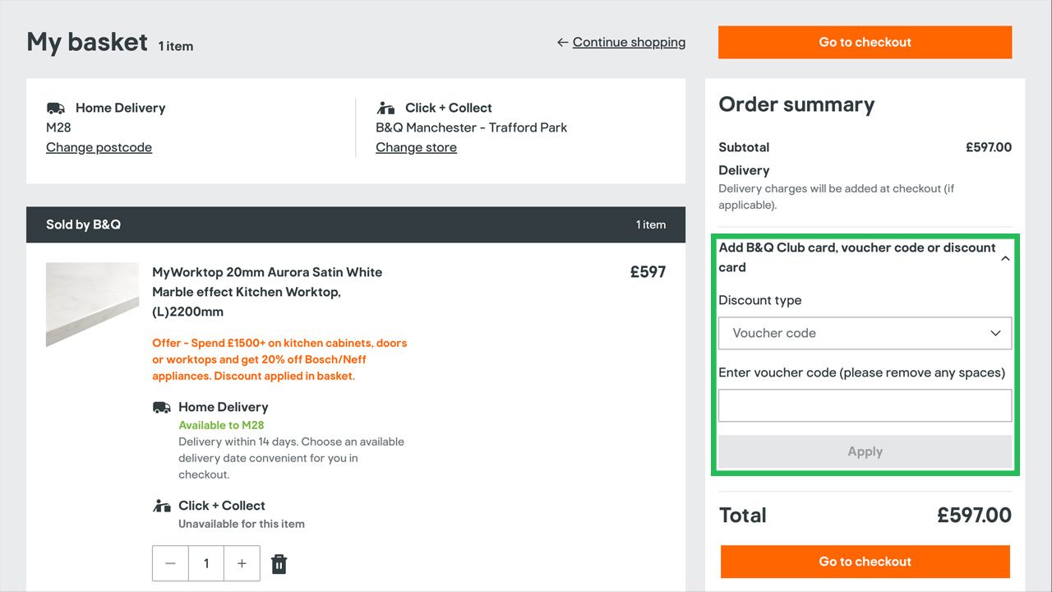Click the '1 item' count in the Sold by bar
The height and width of the screenshot is (592, 1052).
coord(651,224)
